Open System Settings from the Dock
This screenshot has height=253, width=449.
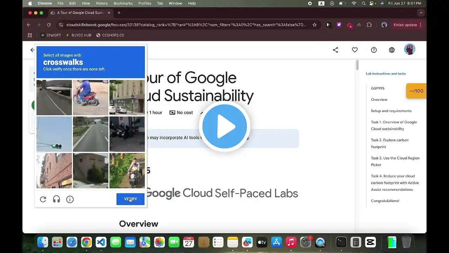tap(306, 242)
